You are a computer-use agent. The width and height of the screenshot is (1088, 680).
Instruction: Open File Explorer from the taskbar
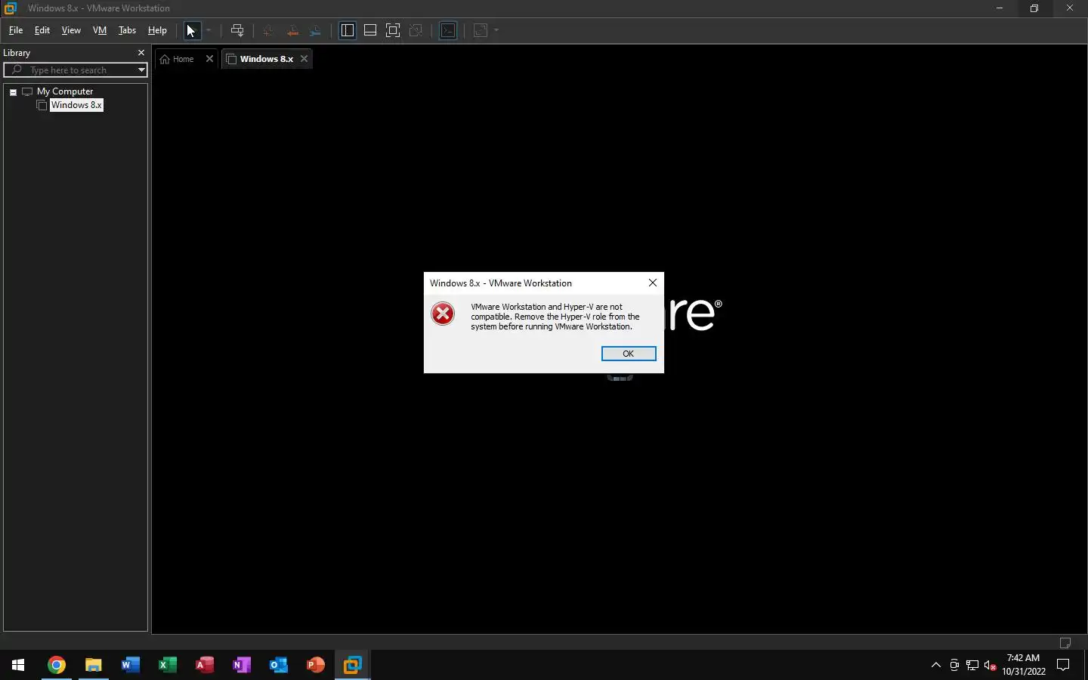[93, 665]
